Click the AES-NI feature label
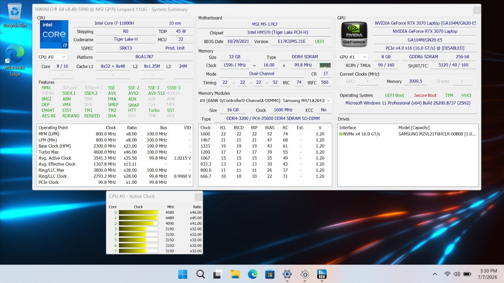 pyautogui.click(x=49, y=116)
